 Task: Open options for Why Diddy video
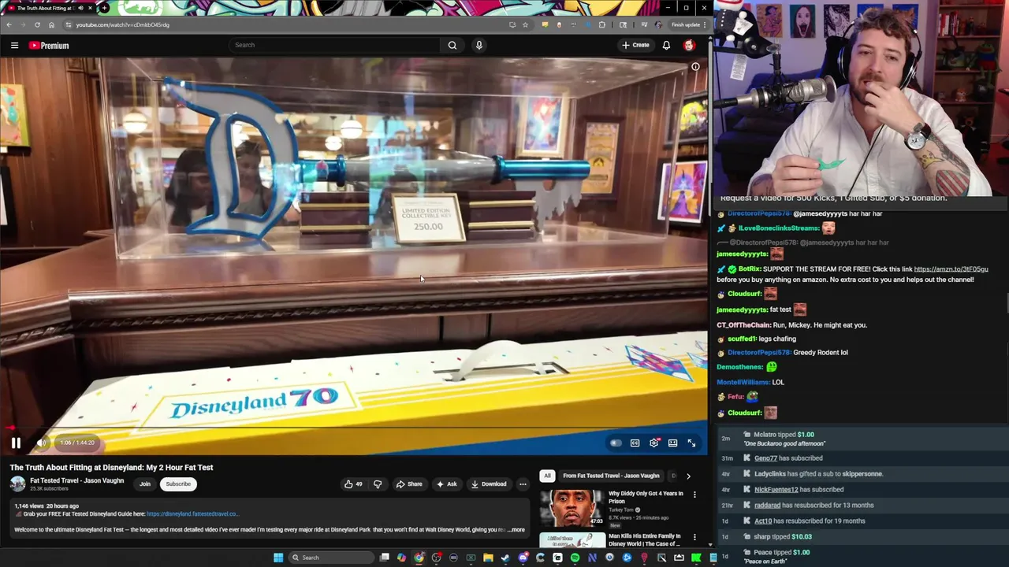[694, 495]
